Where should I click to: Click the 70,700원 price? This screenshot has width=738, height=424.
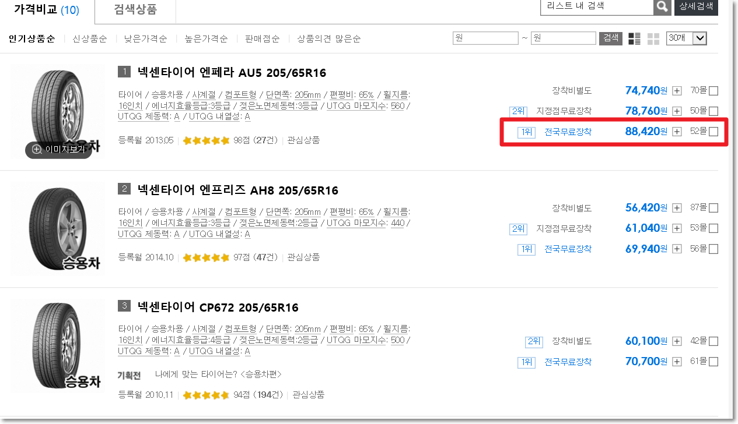click(x=646, y=362)
